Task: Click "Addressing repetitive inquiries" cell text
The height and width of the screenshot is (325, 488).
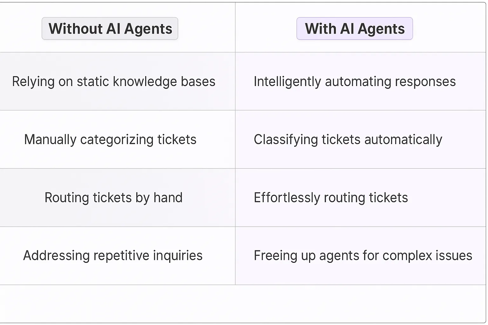Action: [x=113, y=256]
